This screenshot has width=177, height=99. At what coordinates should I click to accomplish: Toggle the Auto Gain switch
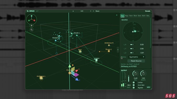click(135, 85)
